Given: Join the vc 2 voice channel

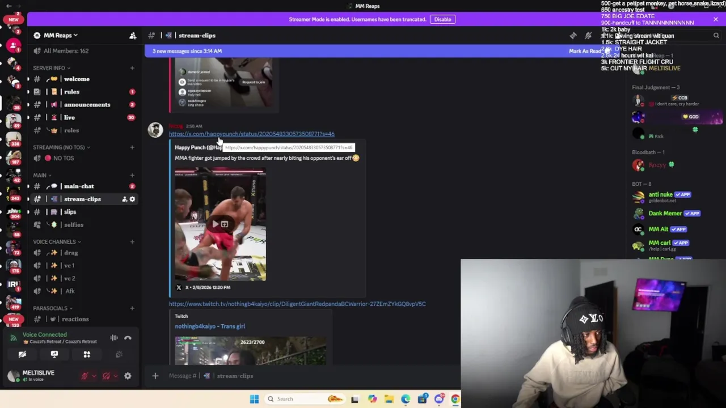Looking at the screenshot, I should (x=83, y=278).
